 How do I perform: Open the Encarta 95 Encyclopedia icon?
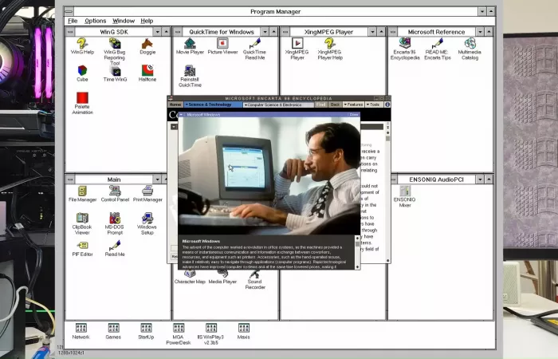click(x=405, y=43)
